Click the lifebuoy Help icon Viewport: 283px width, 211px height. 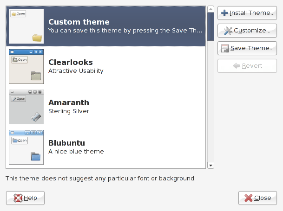pyautogui.click(x=17, y=198)
